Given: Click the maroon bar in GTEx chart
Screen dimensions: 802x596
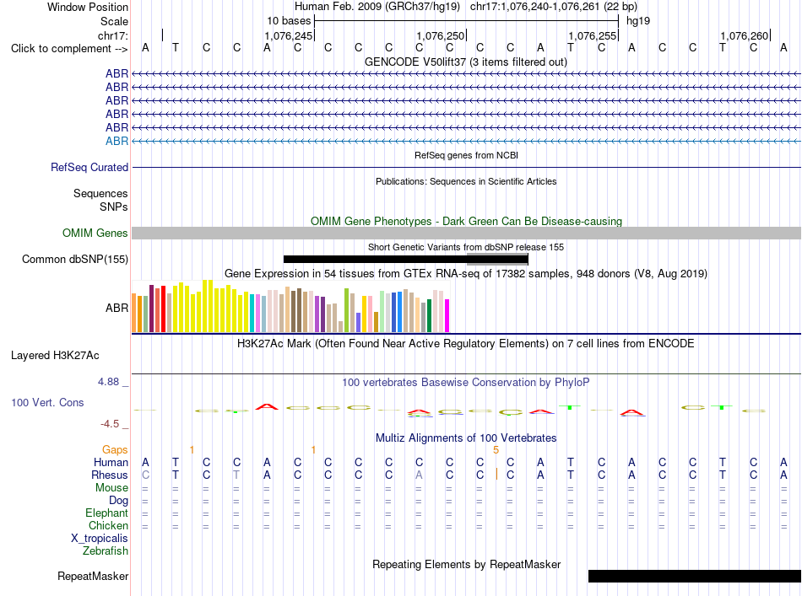Looking at the screenshot, I should [x=151, y=309].
